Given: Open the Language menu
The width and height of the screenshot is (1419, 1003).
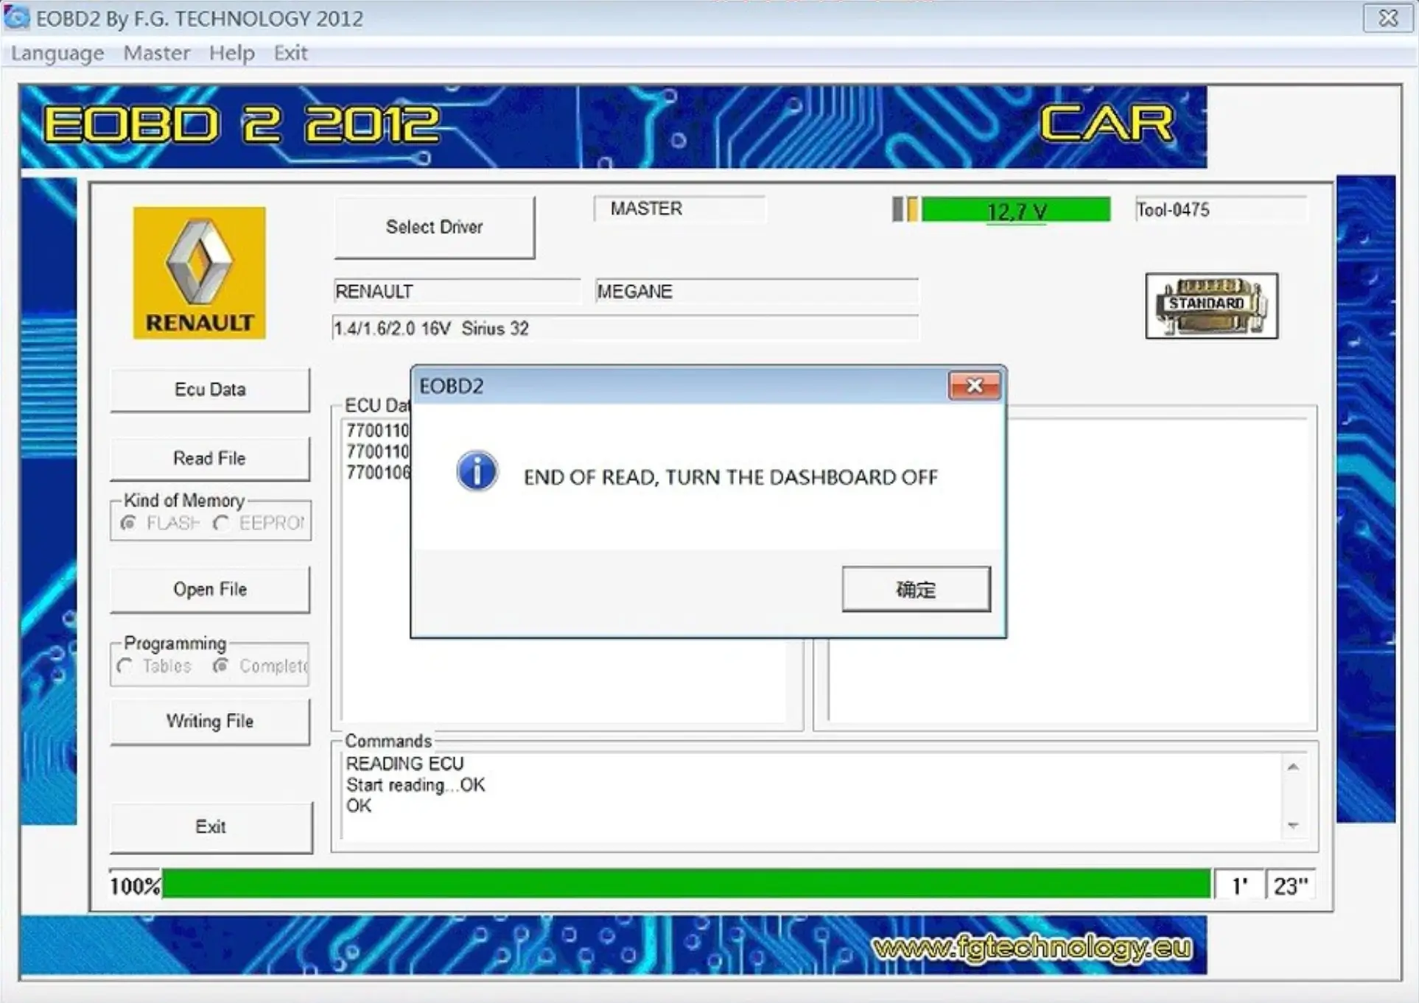Looking at the screenshot, I should pos(57,53).
